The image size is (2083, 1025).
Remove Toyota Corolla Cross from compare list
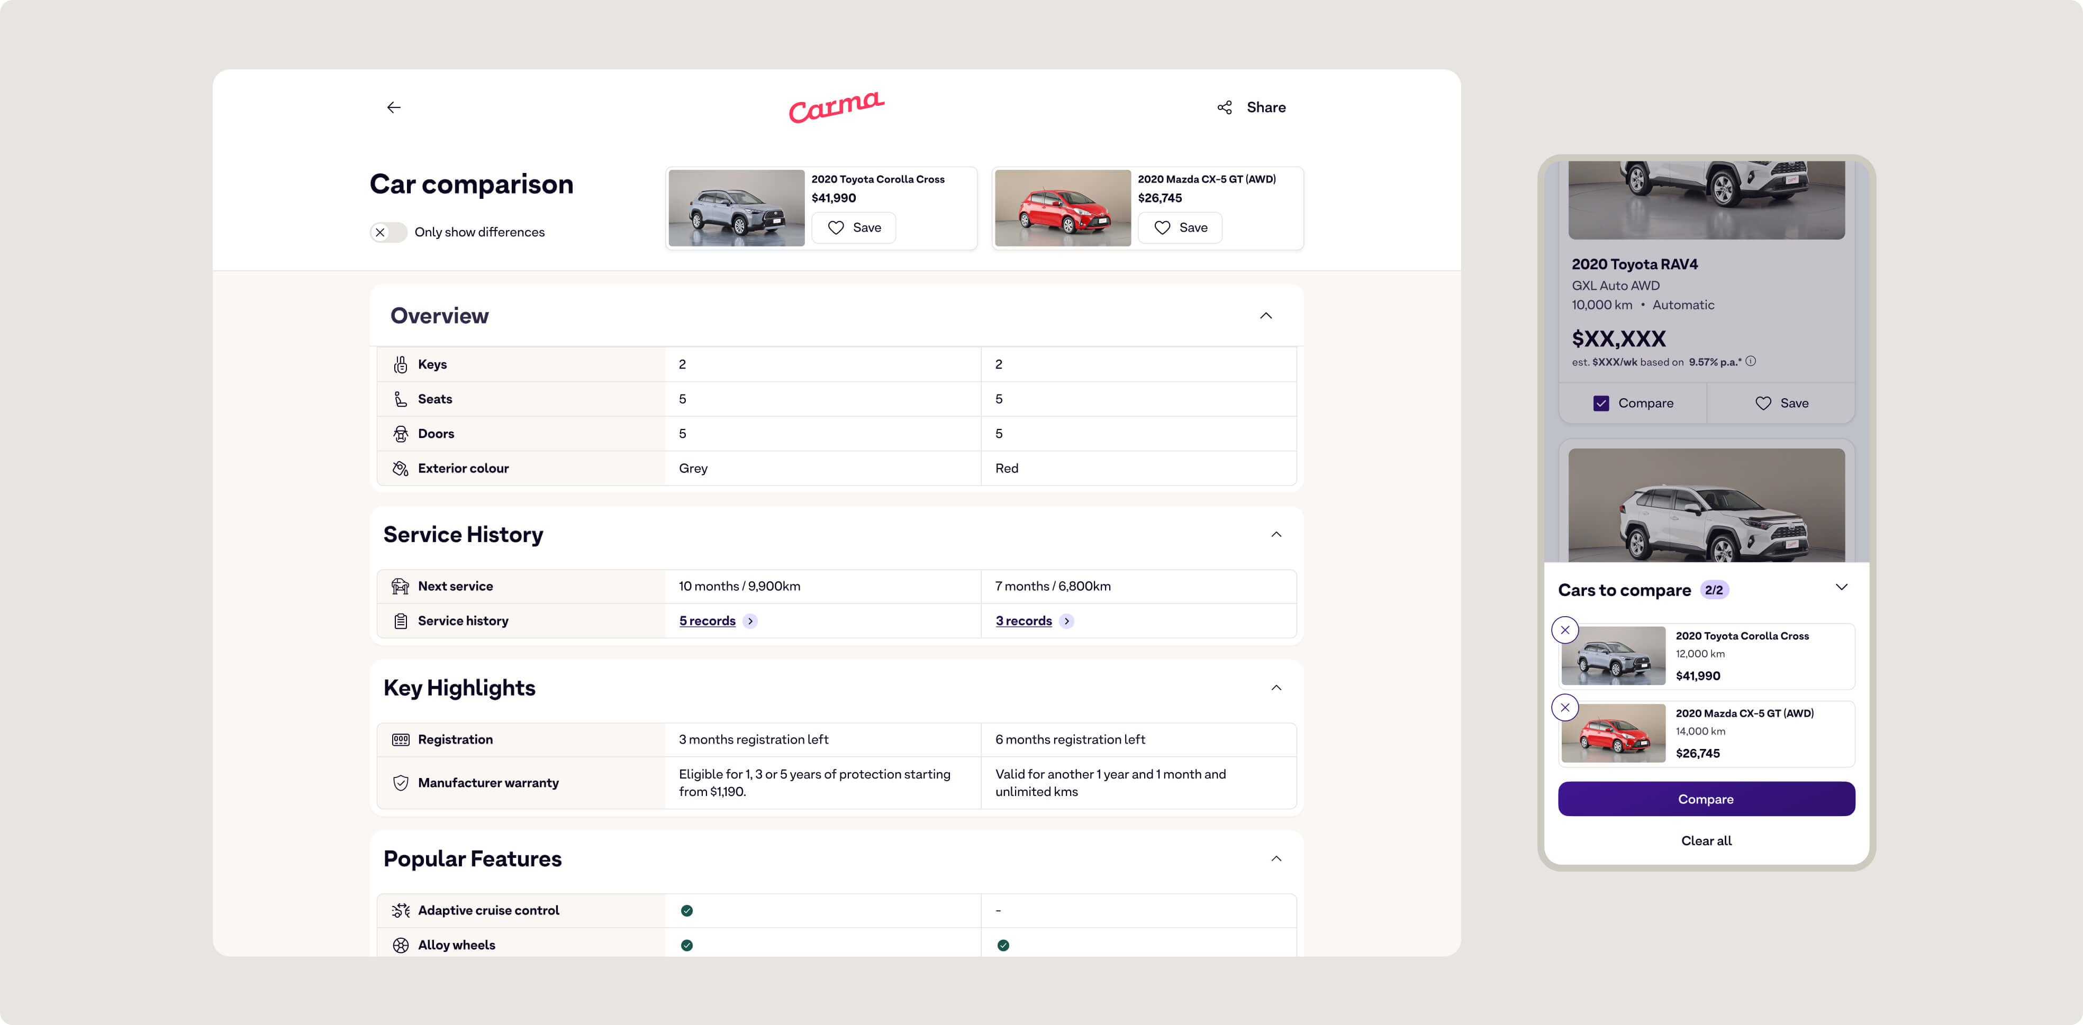coord(1565,630)
